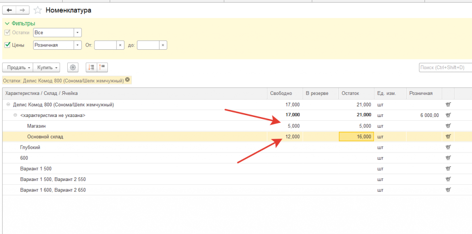This screenshot has height=234, width=472.
Task: Clear the От price field with x
Action: click(x=120, y=46)
